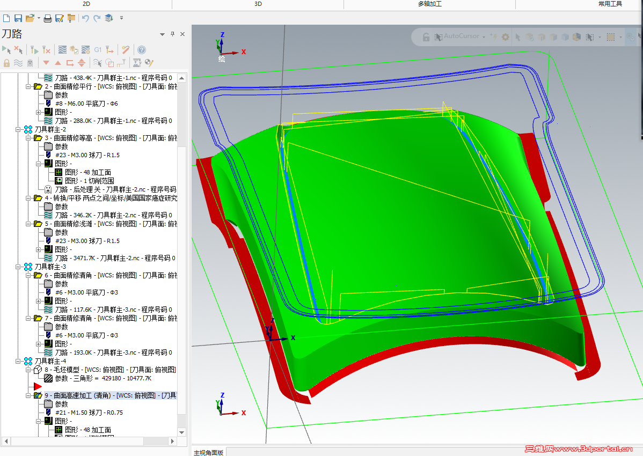Open the Customize Quick Access Toolbar dropdown

(x=121, y=18)
